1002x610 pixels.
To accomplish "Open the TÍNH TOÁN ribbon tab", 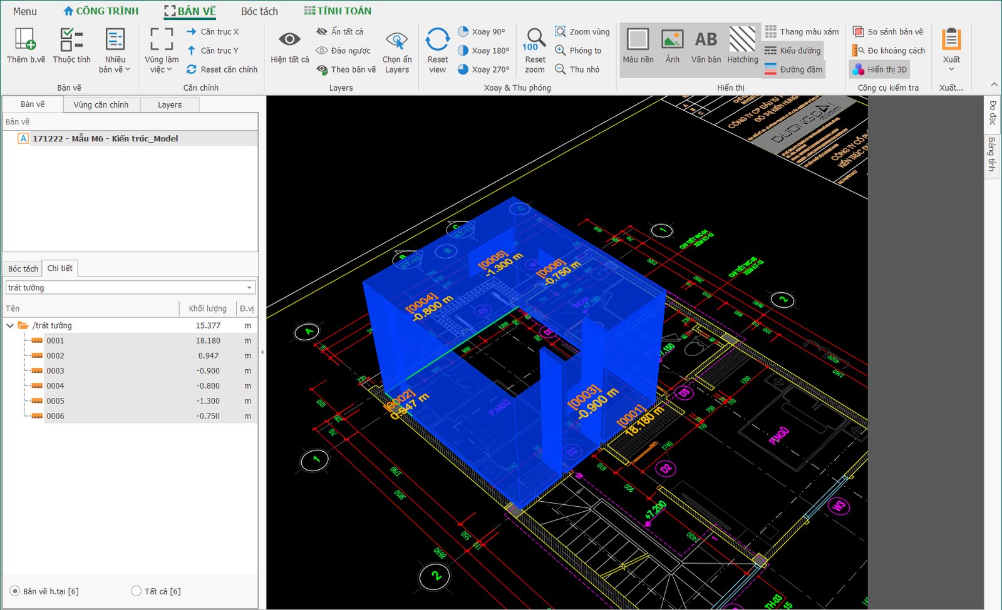I will [338, 11].
